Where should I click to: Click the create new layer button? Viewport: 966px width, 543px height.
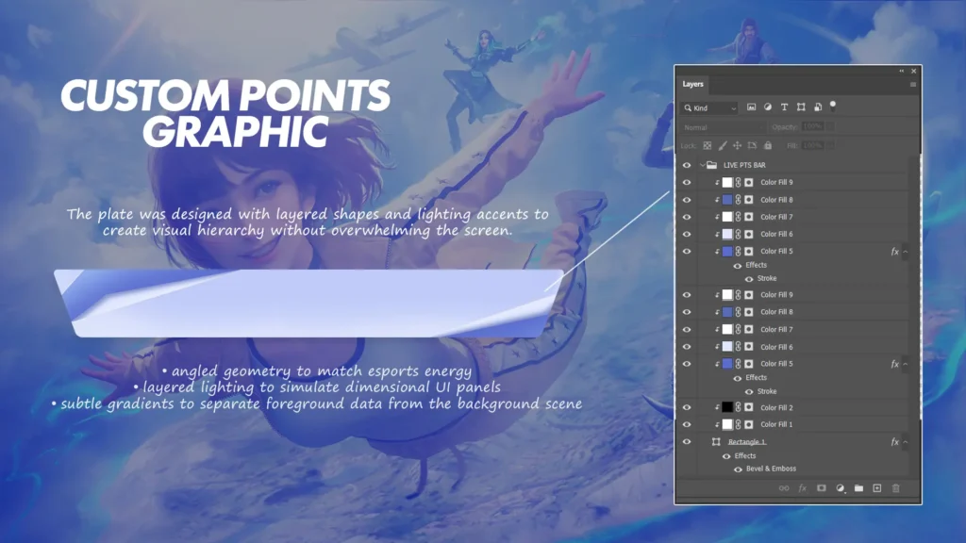click(x=877, y=488)
